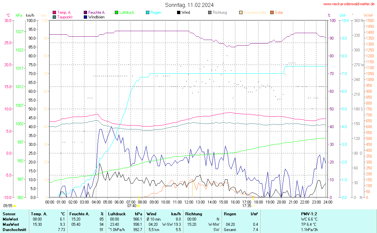The image size is (377, 233).
Task: Click the cyan Regen legend square
Action: coord(148,12)
